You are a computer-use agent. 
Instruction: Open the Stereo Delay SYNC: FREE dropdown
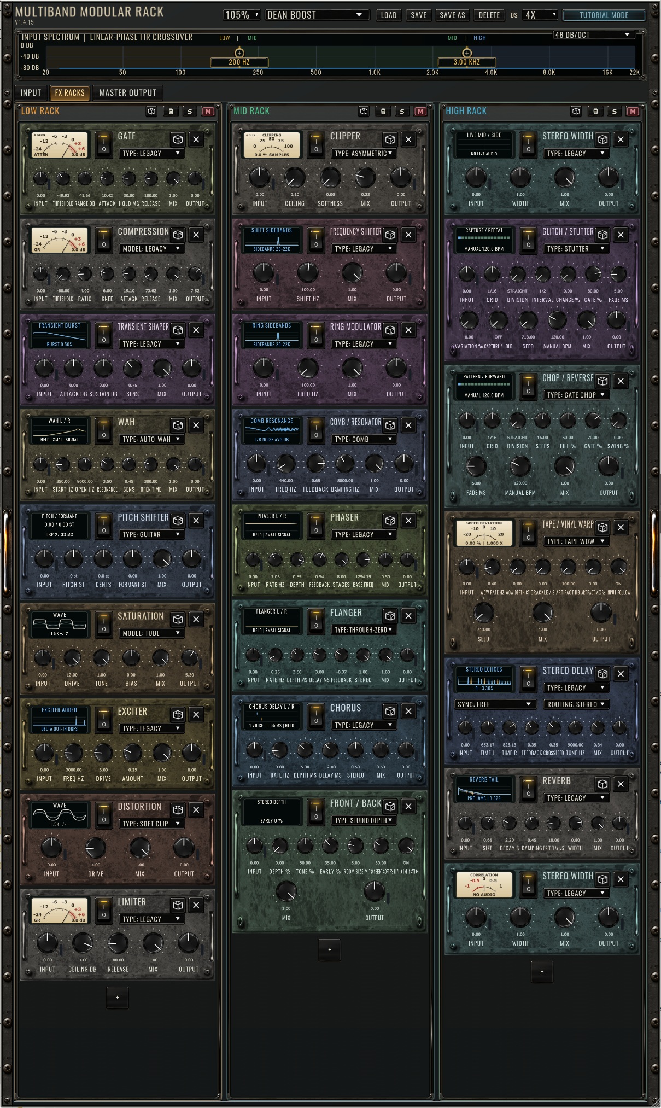click(494, 704)
